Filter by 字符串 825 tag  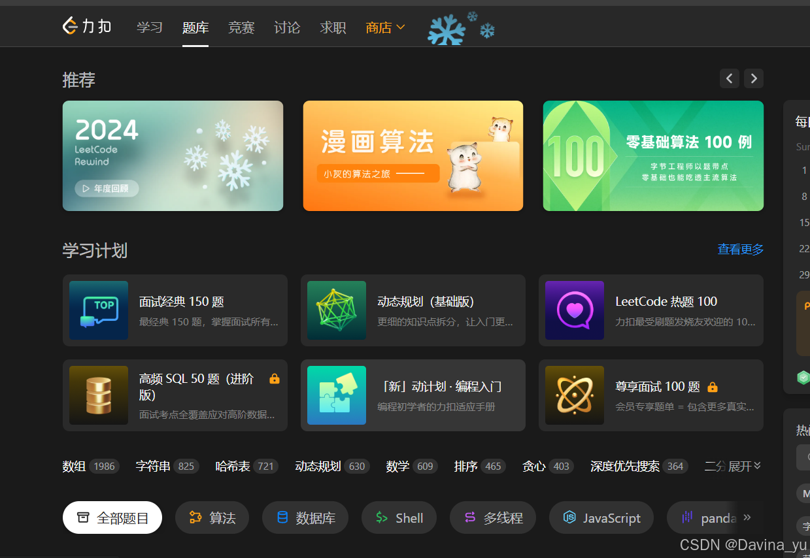[167, 467]
